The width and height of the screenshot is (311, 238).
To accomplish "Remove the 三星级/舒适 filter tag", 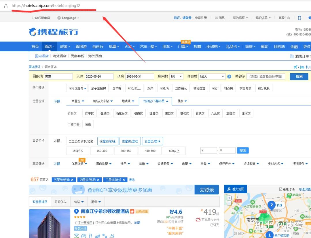I will [124, 180].
